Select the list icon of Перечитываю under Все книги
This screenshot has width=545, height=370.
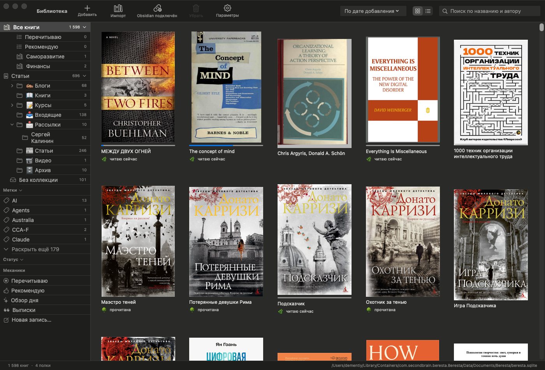coord(19,37)
